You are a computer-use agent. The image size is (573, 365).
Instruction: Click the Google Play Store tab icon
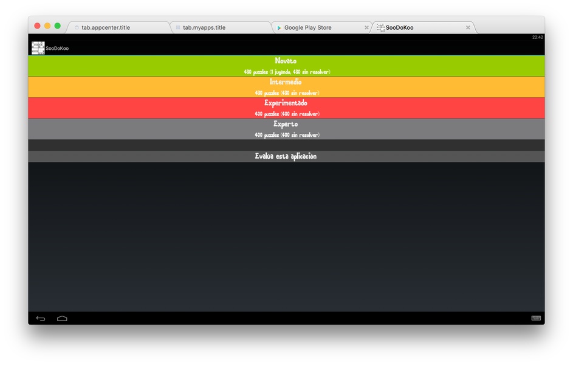coord(279,28)
